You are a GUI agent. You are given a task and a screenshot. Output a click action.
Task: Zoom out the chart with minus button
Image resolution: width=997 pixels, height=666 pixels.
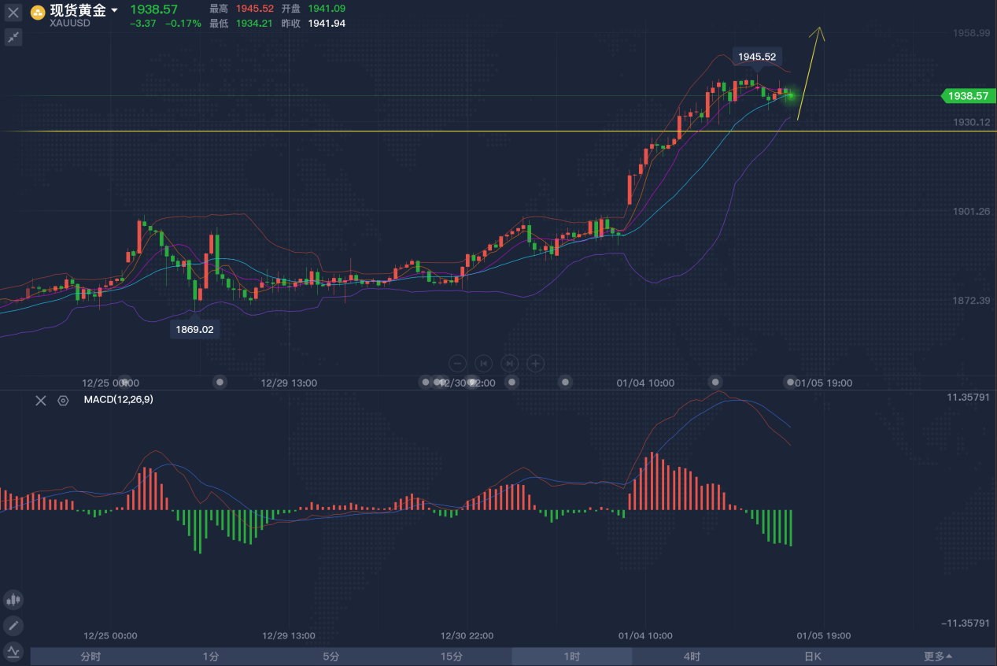(x=458, y=363)
